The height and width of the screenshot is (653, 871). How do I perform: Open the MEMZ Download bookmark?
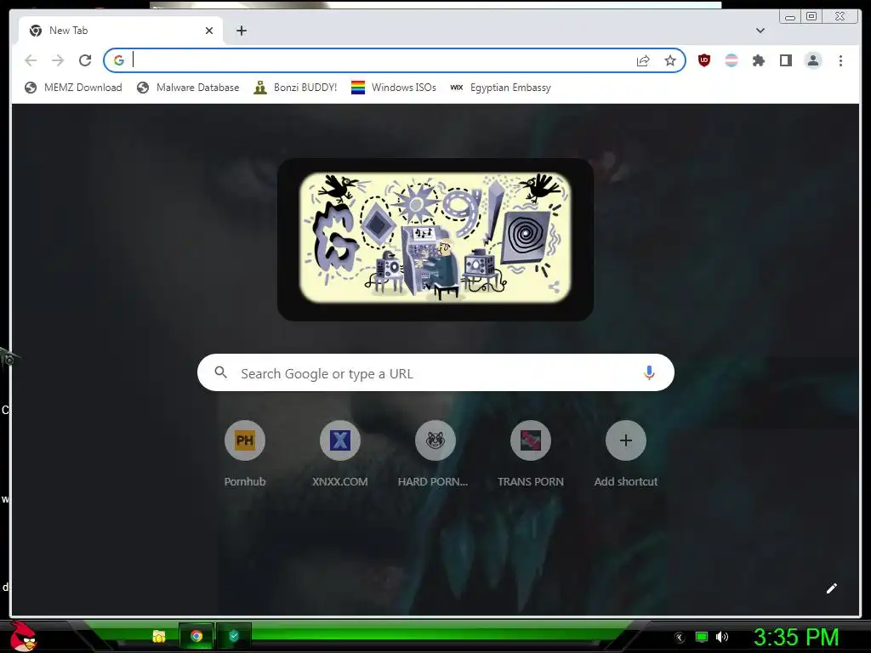pyautogui.click(x=73, y=88)
